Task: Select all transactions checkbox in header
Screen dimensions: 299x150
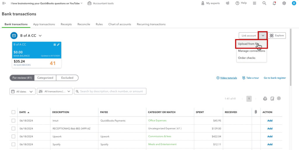Action: [13, 112]
